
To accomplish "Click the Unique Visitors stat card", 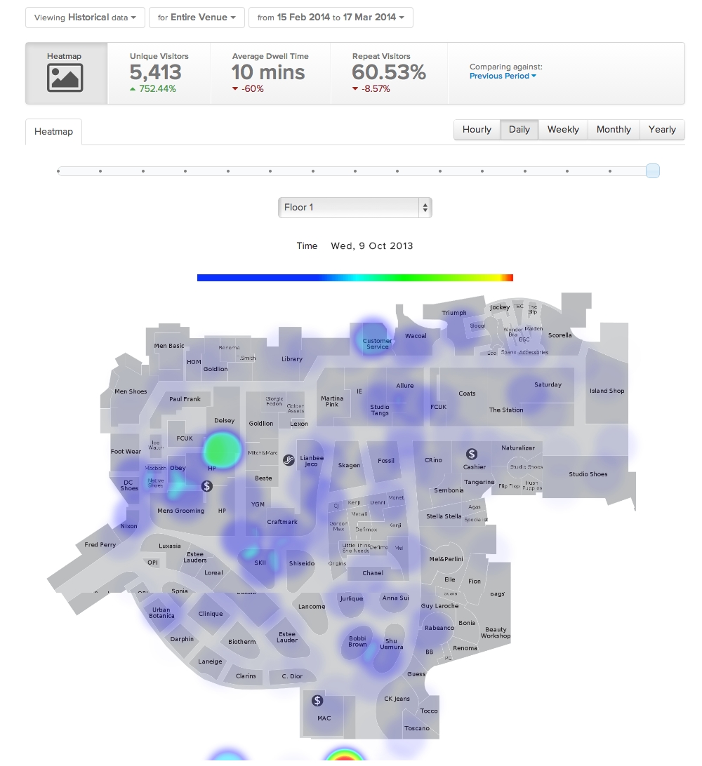I will [x=159, y=73].
